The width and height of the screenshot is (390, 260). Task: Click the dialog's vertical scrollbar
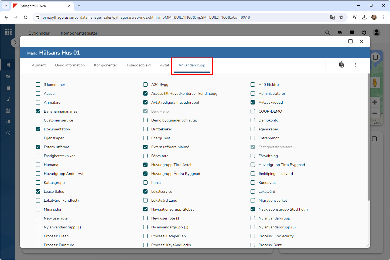[x=369, y=137]
